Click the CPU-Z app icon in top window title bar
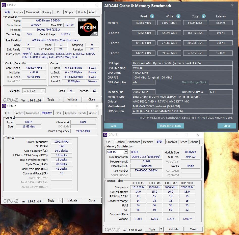Screen dimensions: 239x235 point(4,5)
